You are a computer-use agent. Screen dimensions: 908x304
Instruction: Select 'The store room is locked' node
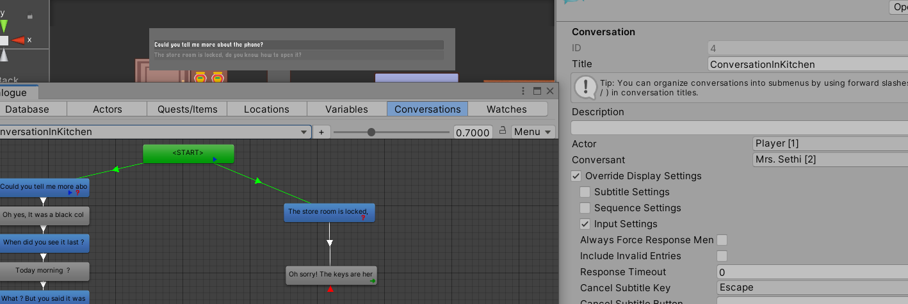coord(329,212)
